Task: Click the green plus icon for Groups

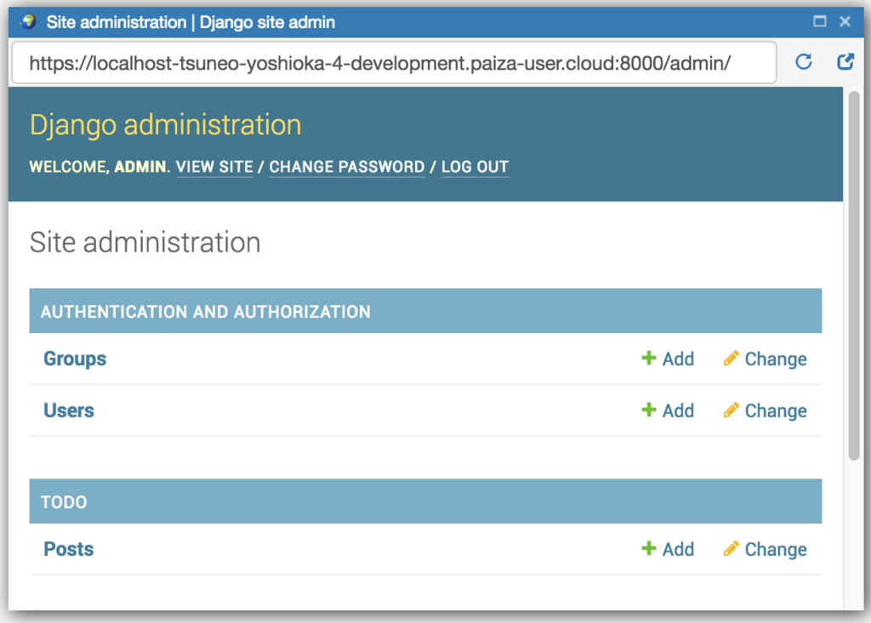Action: tap(648, 358)
